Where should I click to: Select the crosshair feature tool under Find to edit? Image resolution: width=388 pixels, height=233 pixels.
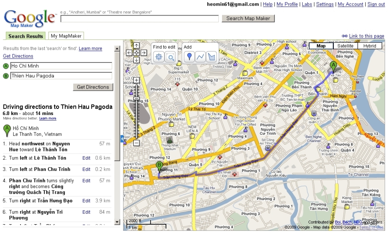pyautogui.click(x=159, y=57)
